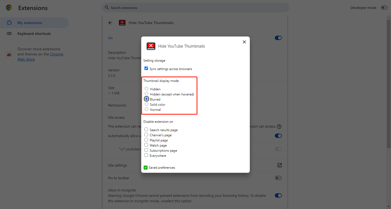Toggle the youtube.com site access switch
Screen dimensions: 391x209
pyautogui.click(x=278, y=149)
